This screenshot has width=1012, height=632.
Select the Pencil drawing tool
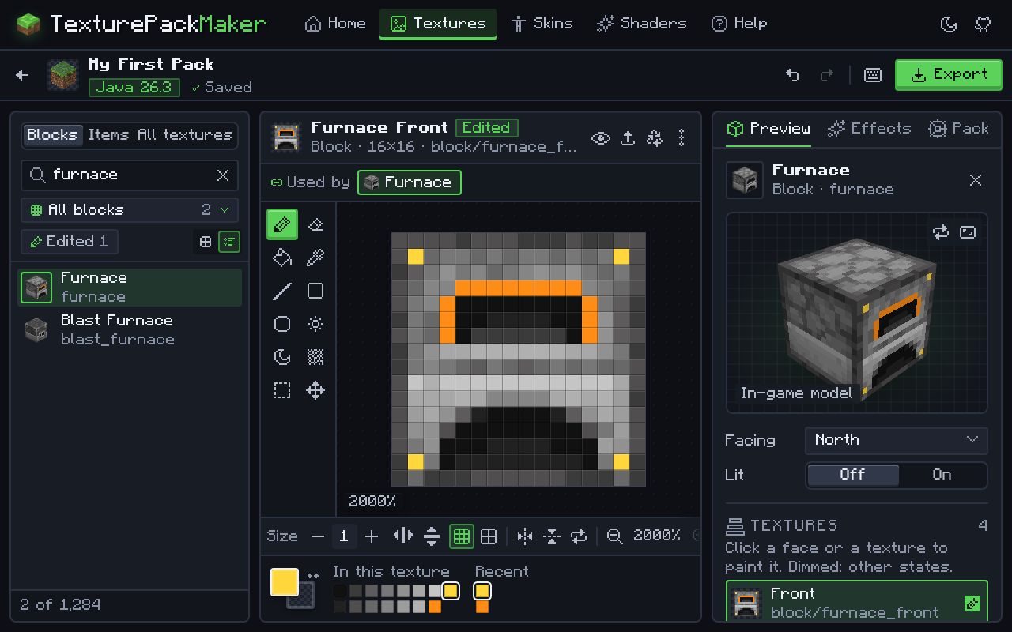[282, 225]
